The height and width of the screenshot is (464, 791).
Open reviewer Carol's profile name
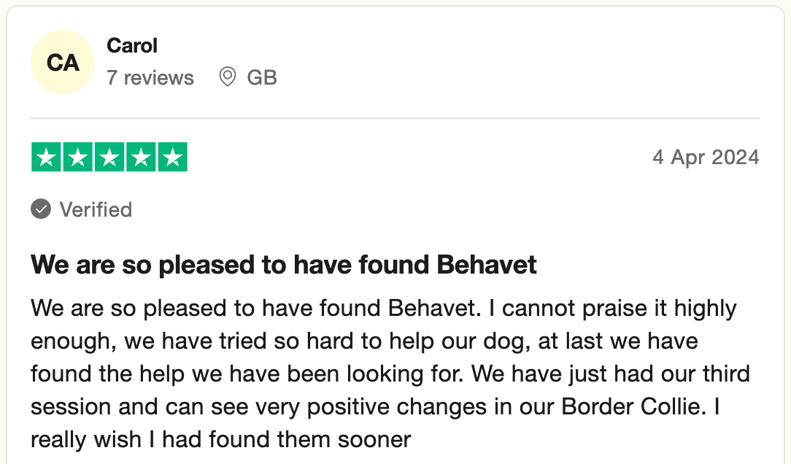click(x=132, y=45)
